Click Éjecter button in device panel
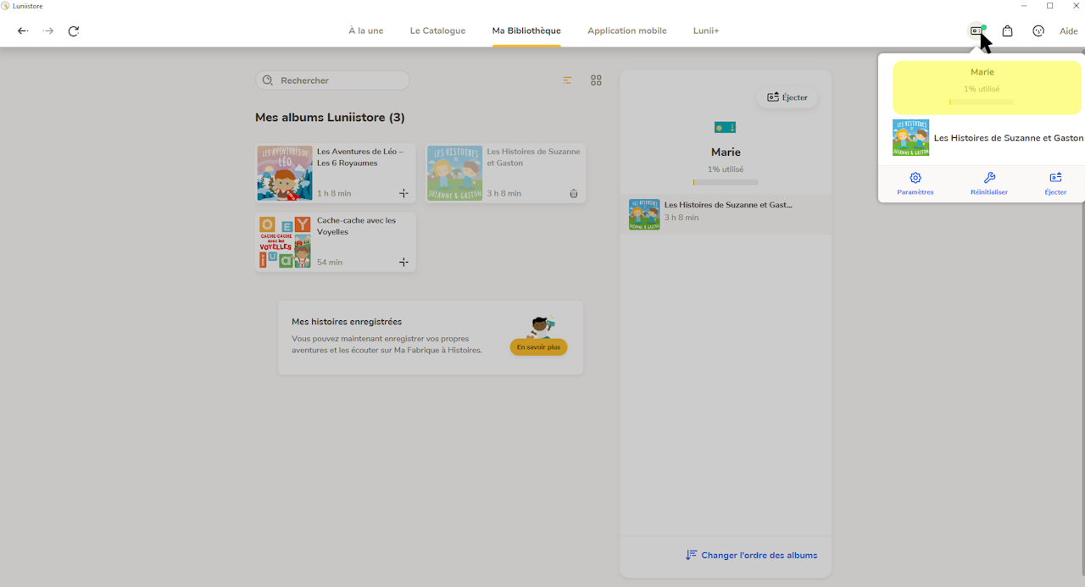Image resolution: width=1085 pixels, height=587 pixels. (x=787, y=97)
